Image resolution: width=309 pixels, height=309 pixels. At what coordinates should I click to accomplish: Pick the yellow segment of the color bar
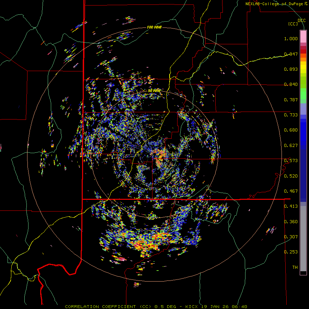(x=303, y=67)
